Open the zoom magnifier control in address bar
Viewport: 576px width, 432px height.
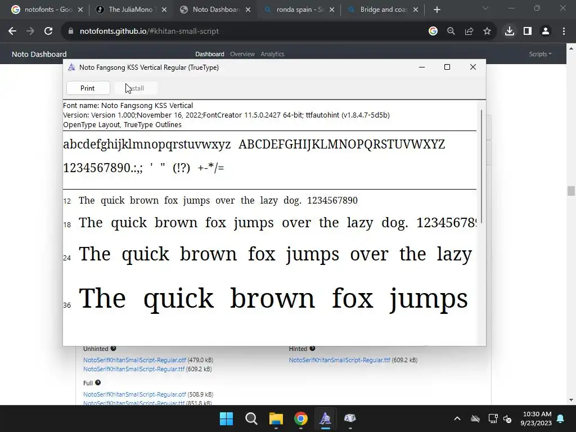(451, 31)
